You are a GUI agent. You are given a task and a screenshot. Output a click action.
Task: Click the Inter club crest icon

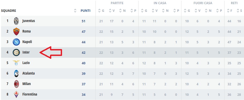tap(16, 52)
